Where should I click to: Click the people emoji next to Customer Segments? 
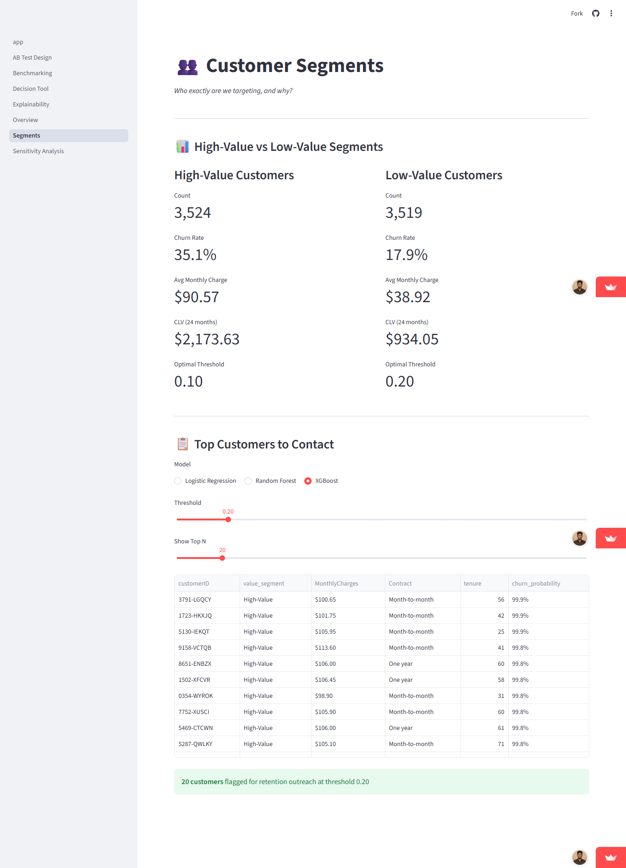pos(187,66)
